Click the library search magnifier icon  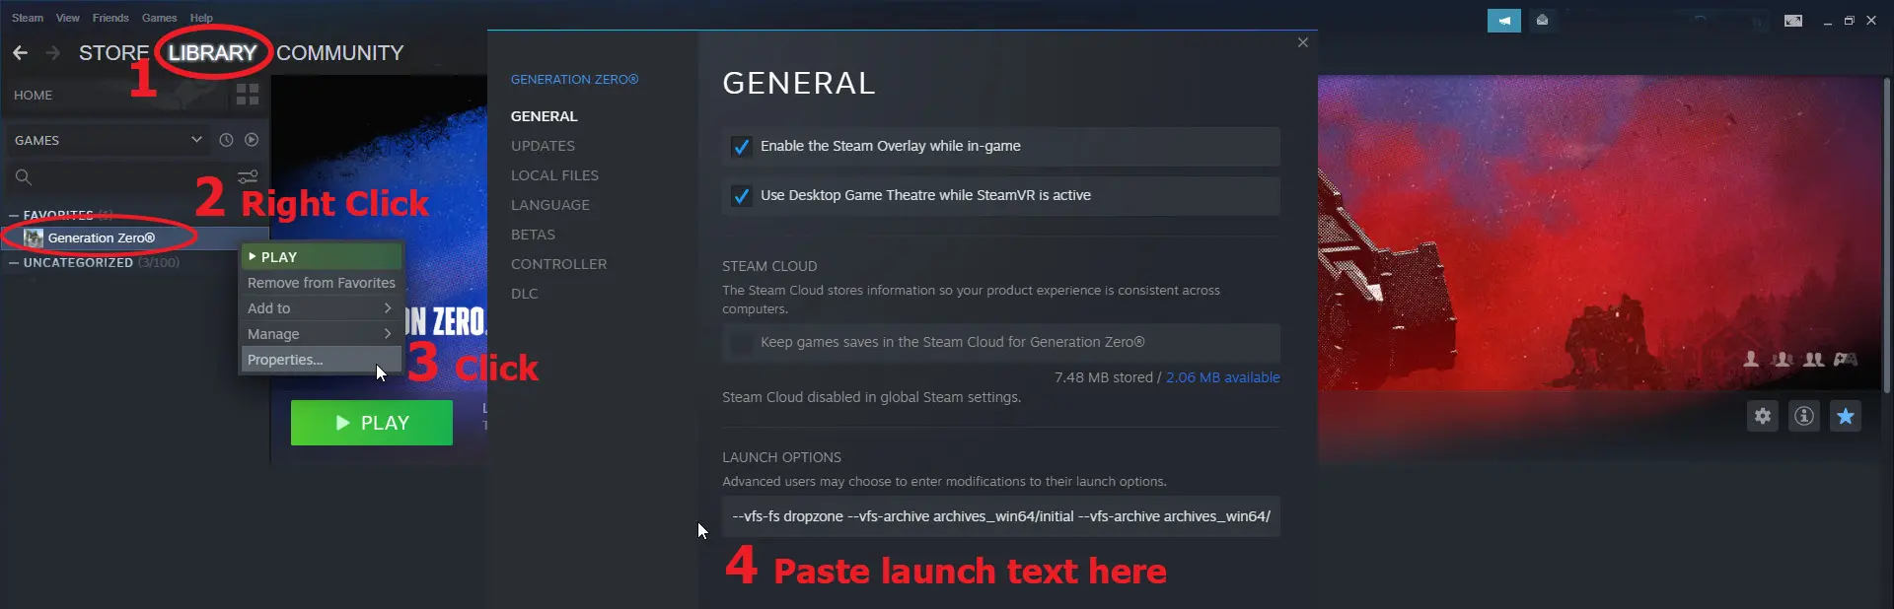(x=24, y=177)
